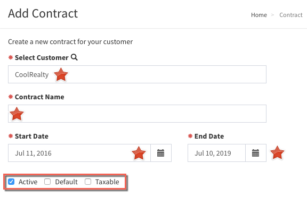Open the Contract breadcrumb link
Image resolution: width=307 pixels, height=197 pixels.
291,15
